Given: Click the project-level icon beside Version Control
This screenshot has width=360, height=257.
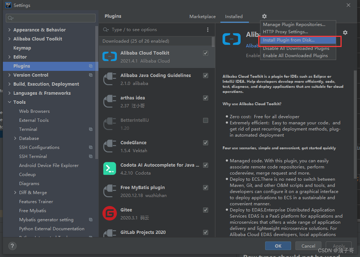Looking at the screenshot, I should pyautogui.click(x=91, y=75).
